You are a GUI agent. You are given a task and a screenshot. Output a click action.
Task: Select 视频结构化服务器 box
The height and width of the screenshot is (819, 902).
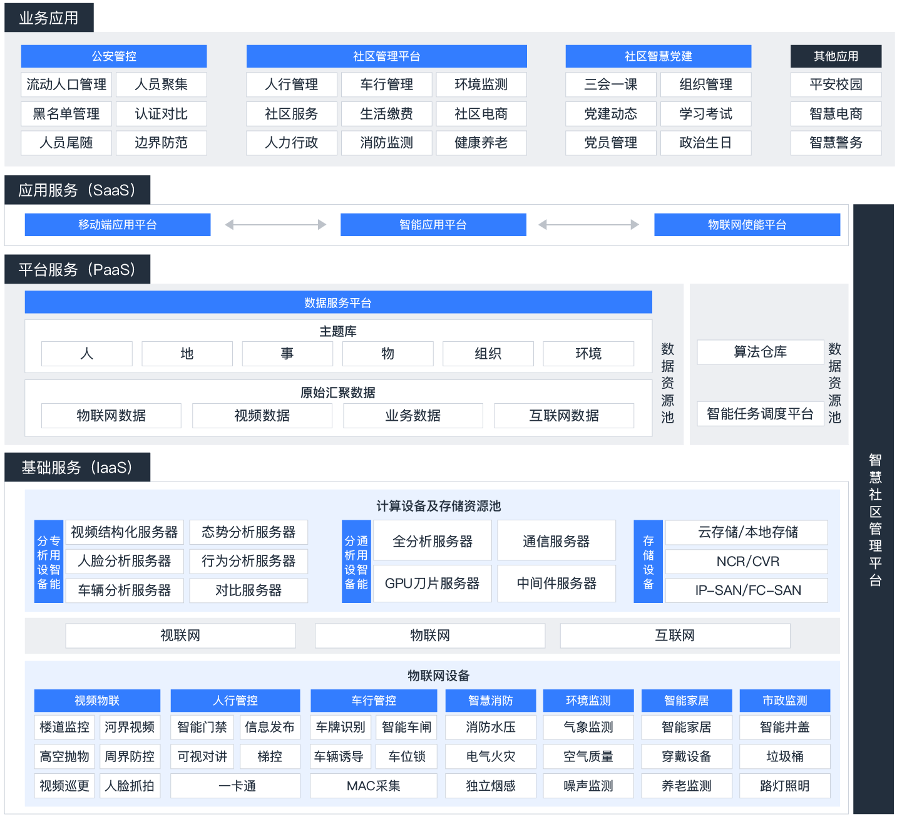[125, 532]
